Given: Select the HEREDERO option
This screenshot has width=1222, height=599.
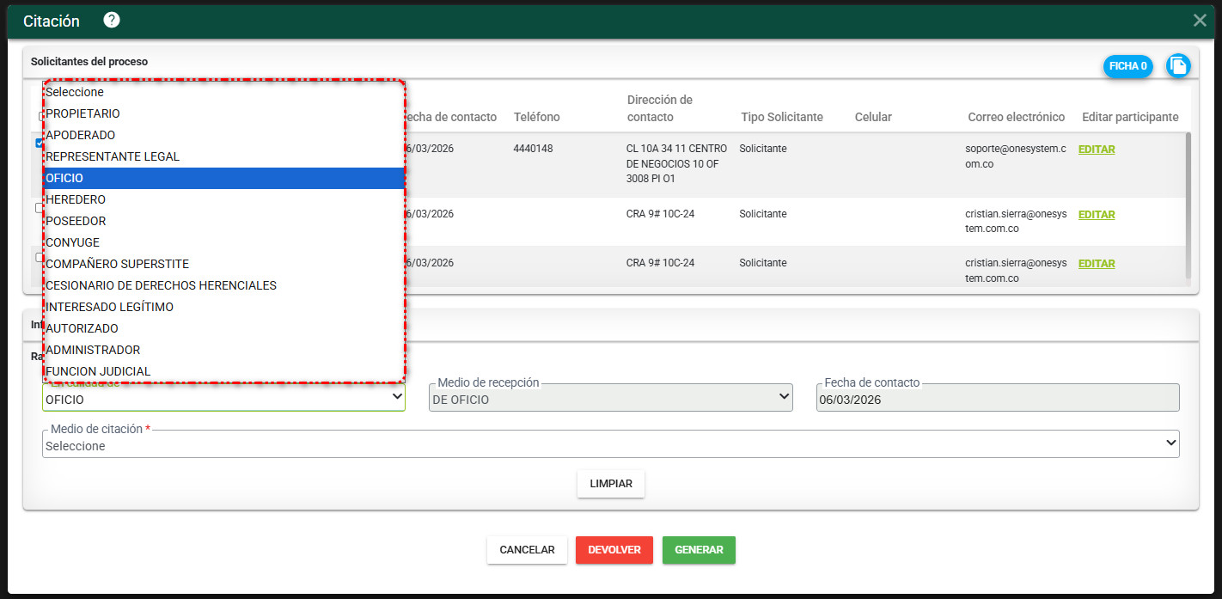Looking at the screenshot, I should pos(76,199).
